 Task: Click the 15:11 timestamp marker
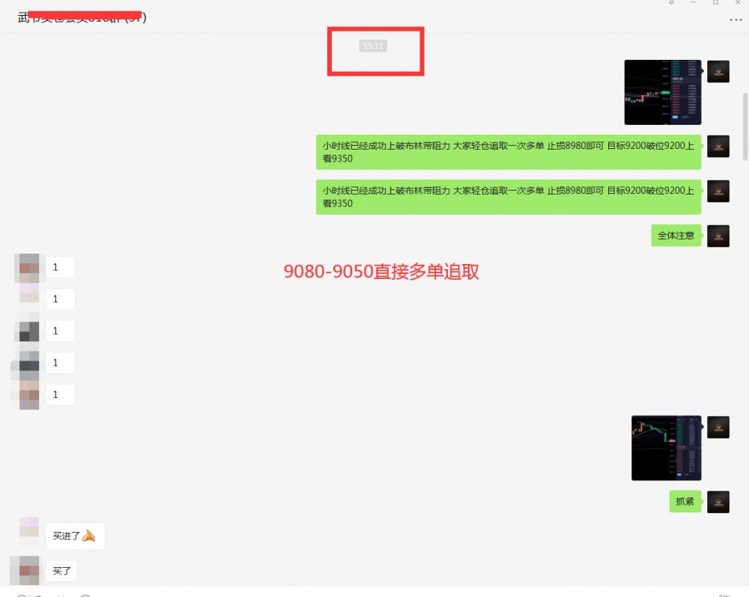(372, 45)
